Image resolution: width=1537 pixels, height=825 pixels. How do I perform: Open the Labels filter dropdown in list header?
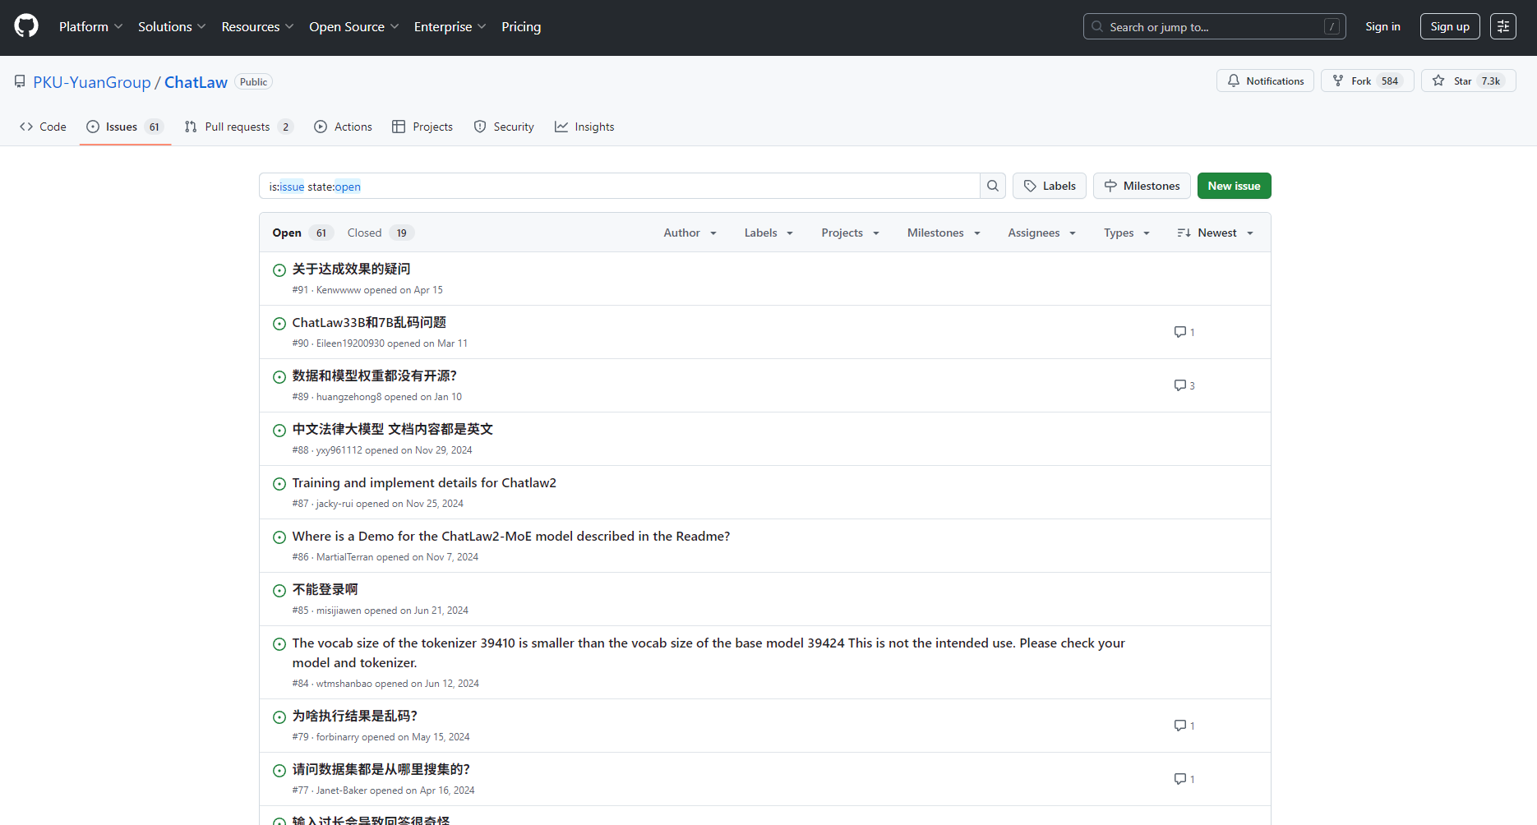click(x=768, y=233)
